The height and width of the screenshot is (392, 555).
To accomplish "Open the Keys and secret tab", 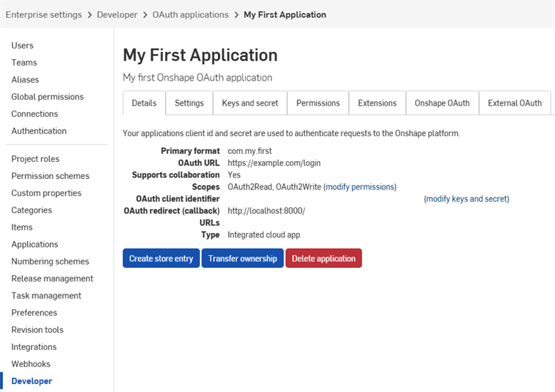I will [x=250, y=103].
